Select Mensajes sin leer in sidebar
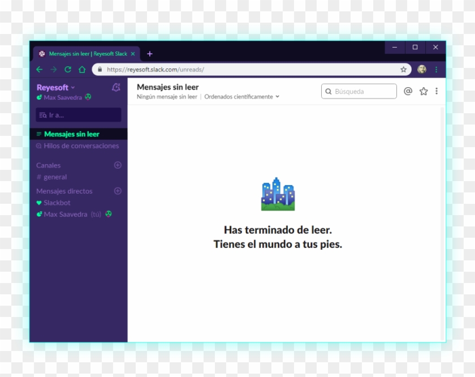This screenshot has width=475, height=377. click(x=71, y=134)
